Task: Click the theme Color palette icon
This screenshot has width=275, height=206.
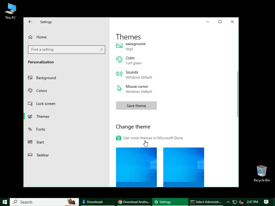Action: pyautogui.click(x=119, y=60)
